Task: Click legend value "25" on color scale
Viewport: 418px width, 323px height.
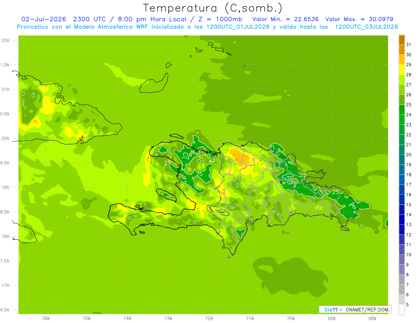Action: [409, 105]
